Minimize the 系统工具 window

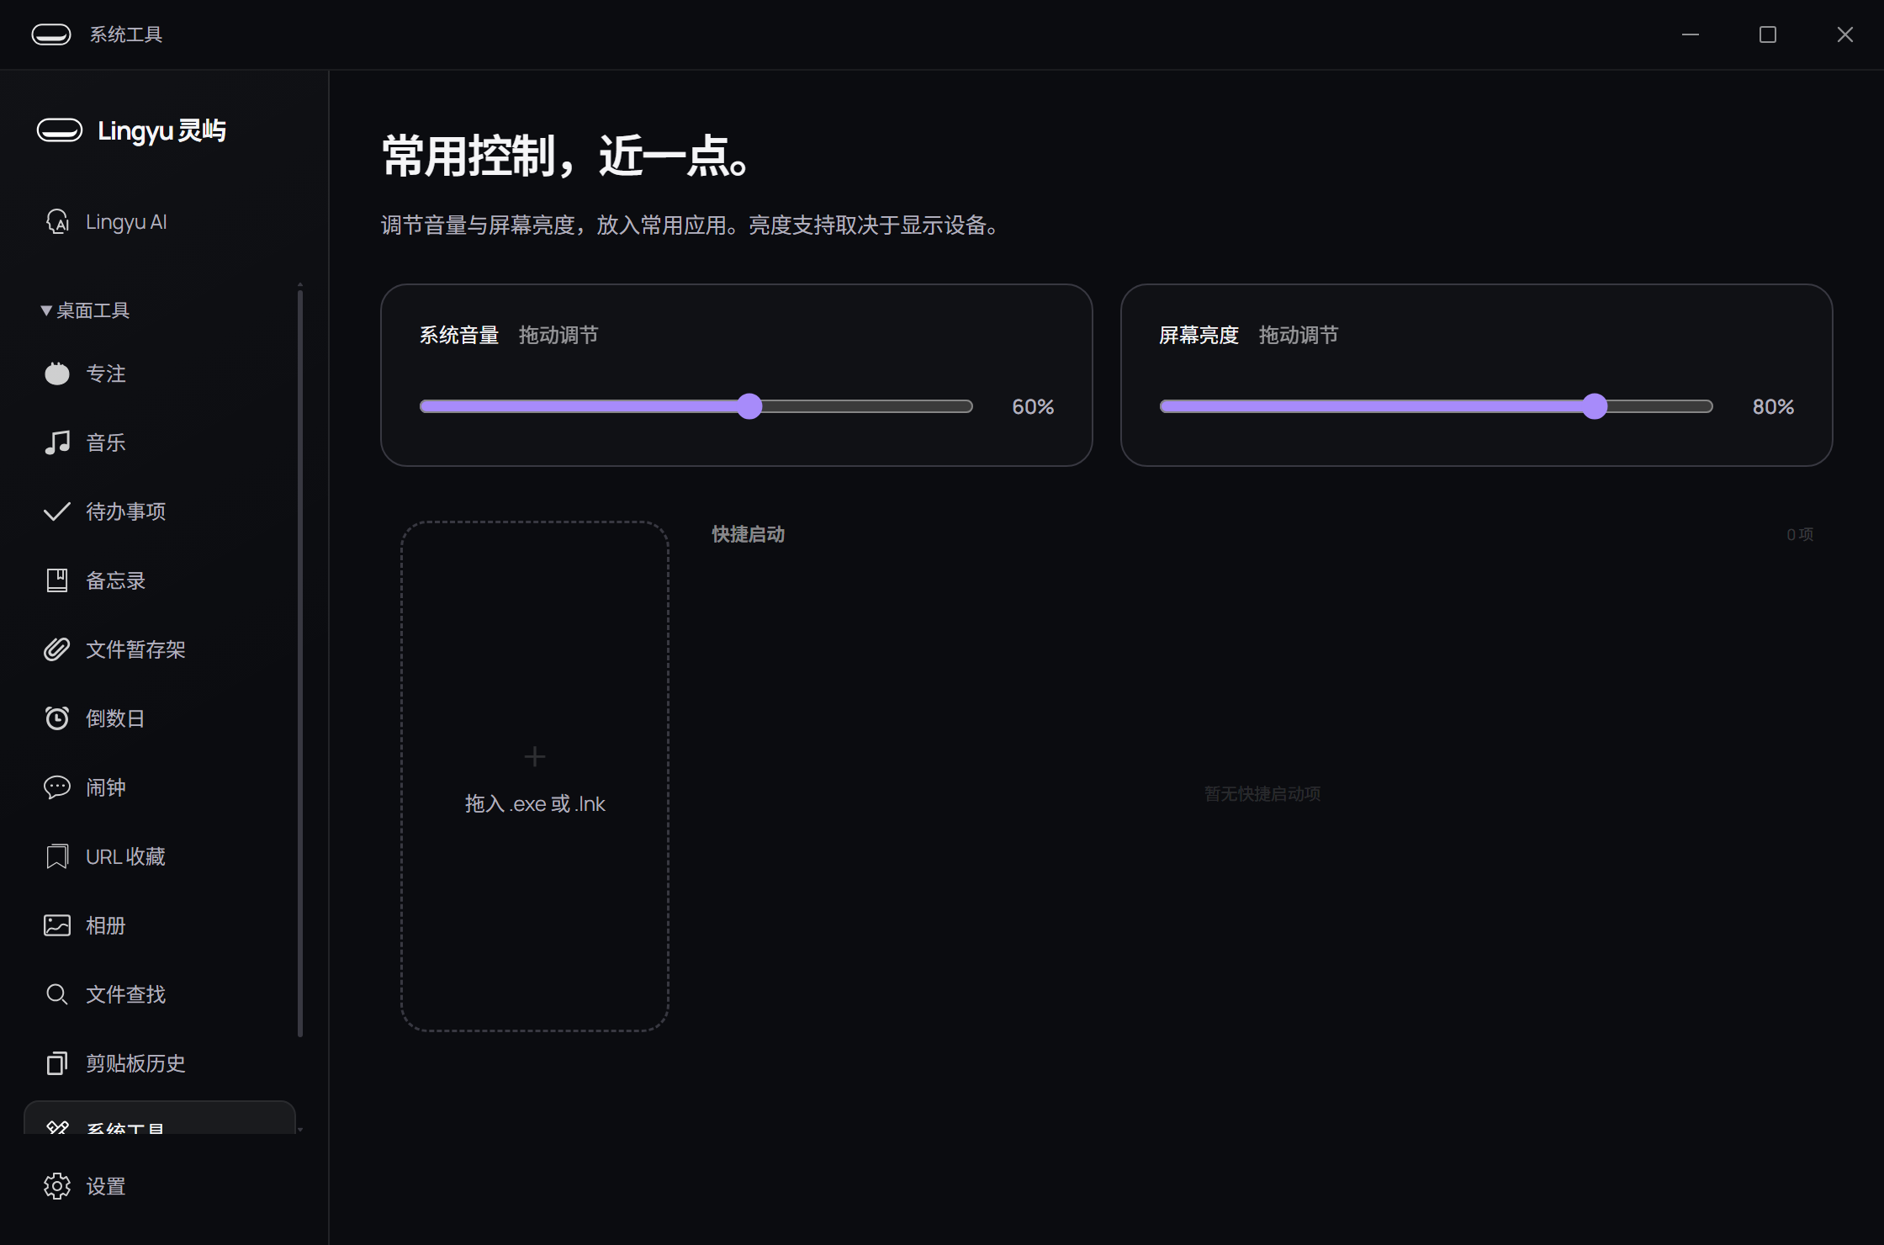1691,34
